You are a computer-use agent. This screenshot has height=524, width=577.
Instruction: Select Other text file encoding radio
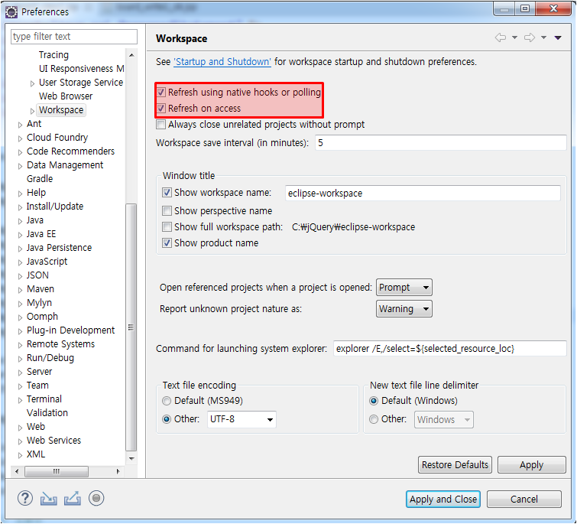click(167, 419)
